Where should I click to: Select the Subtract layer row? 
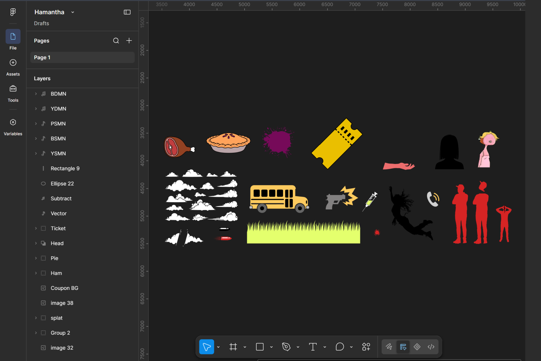click(x=82, y=199)
